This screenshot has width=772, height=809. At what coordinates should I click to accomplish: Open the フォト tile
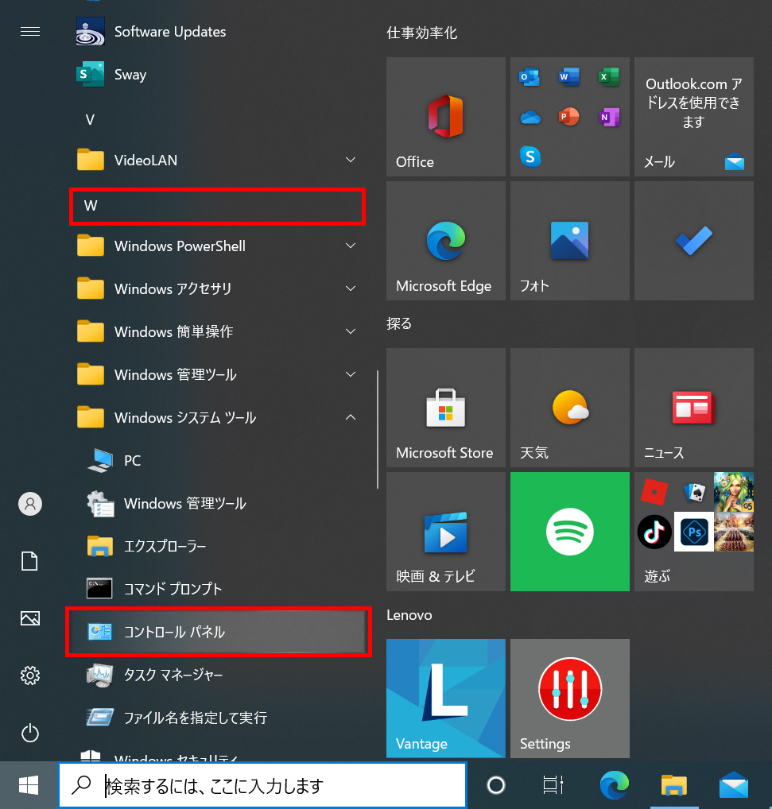coord(570,241)
